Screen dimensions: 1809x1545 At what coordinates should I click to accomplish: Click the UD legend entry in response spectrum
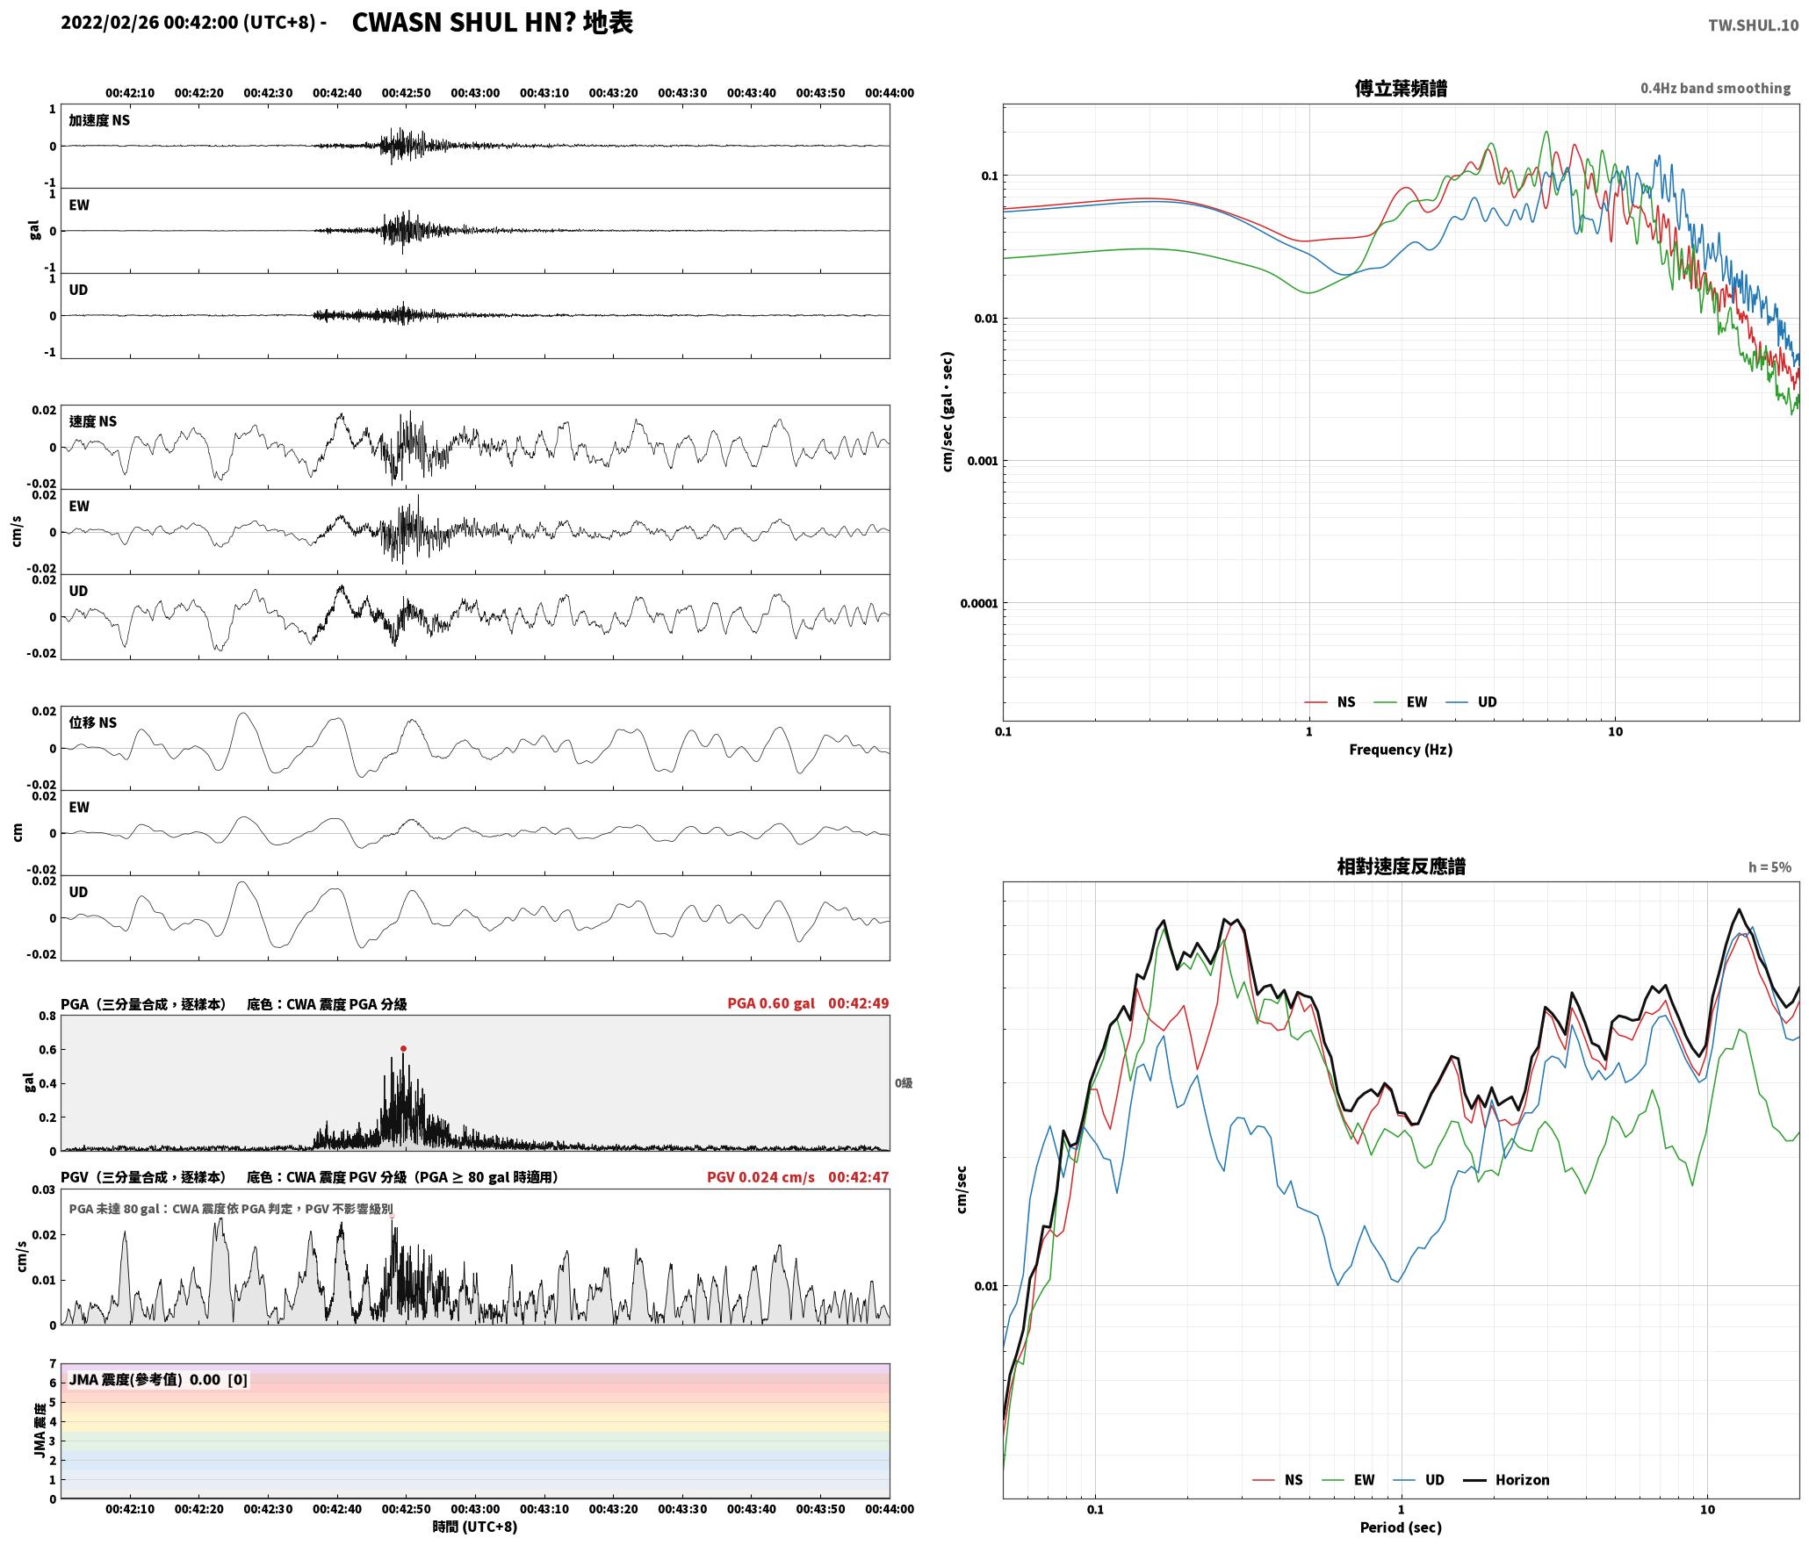coord(1418,1480)
